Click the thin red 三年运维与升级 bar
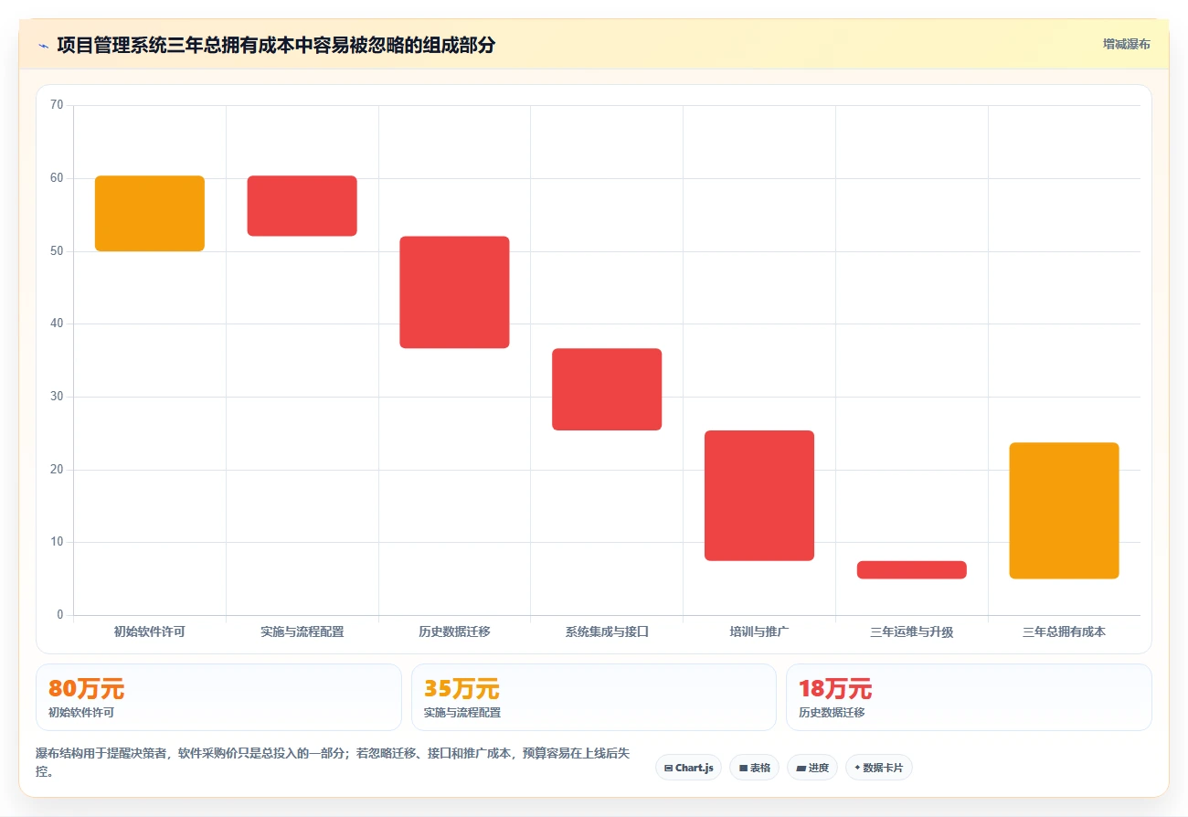The width and height of the screenshot is (1188, 817). click(x=912, y=570)
